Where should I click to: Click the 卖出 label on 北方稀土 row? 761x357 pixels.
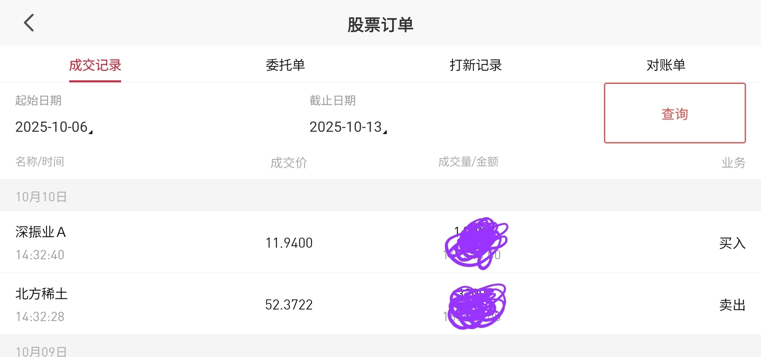[732, 305]
